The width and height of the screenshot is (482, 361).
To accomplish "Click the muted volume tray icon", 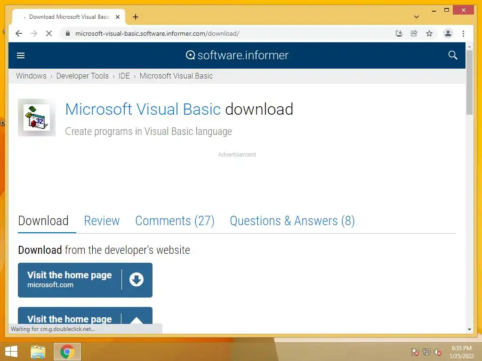I will 438,352.
